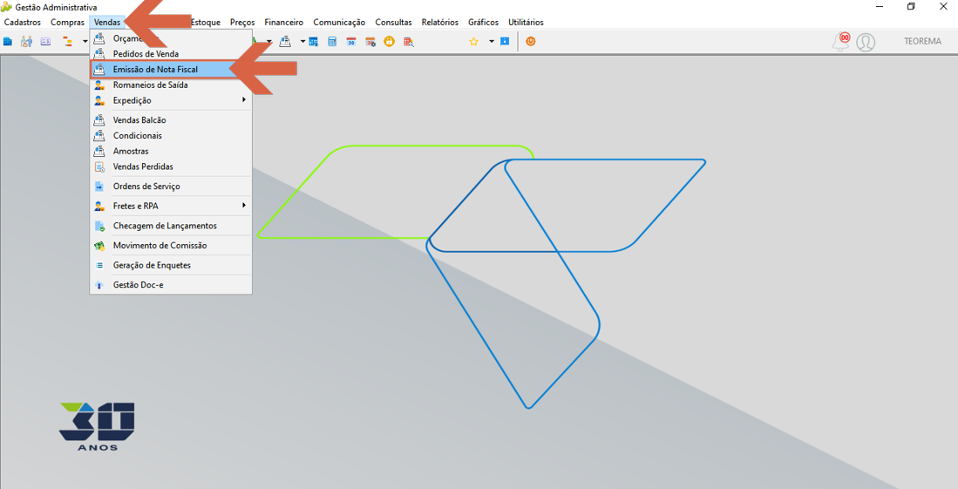Click the orange padlock toolbar icon
958x489 pixels.
pos(389,42)
